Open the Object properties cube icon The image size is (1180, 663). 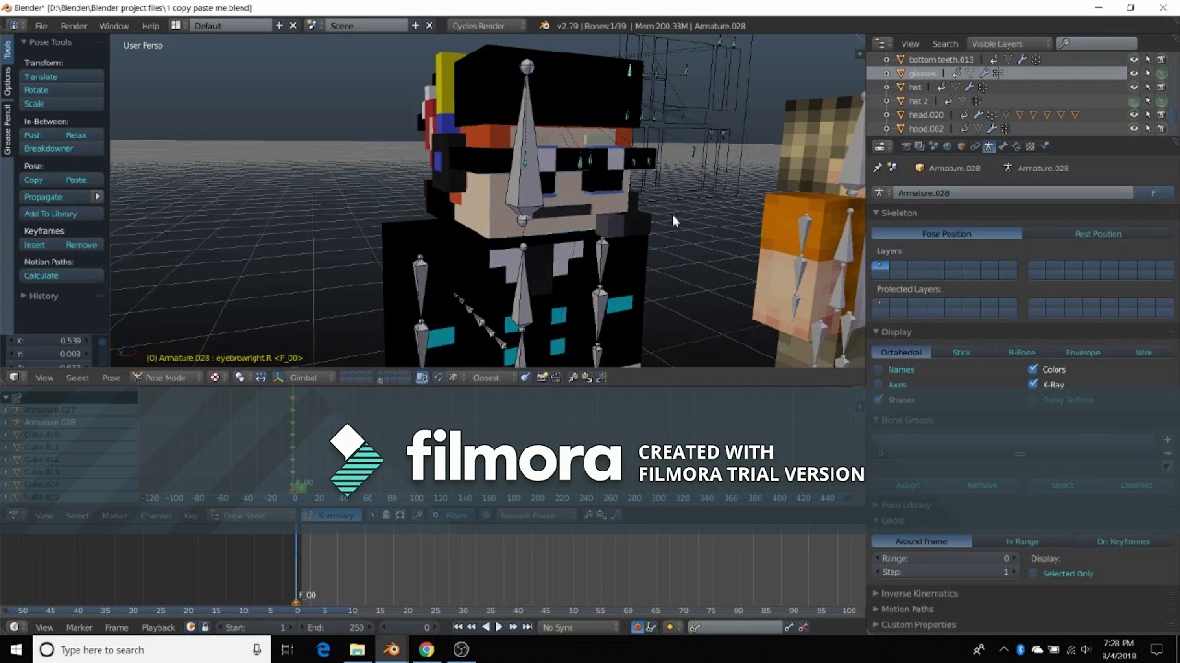962,146
